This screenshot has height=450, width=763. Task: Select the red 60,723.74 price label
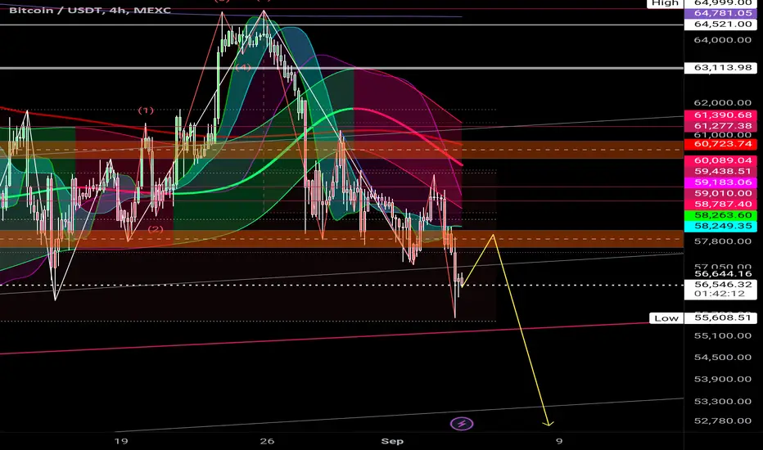click(720, 144)
